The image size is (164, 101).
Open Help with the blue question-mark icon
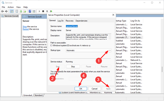point(30,11)
